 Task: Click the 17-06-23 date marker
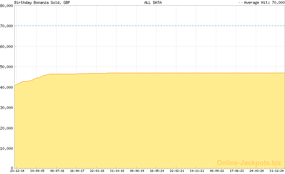237,171
